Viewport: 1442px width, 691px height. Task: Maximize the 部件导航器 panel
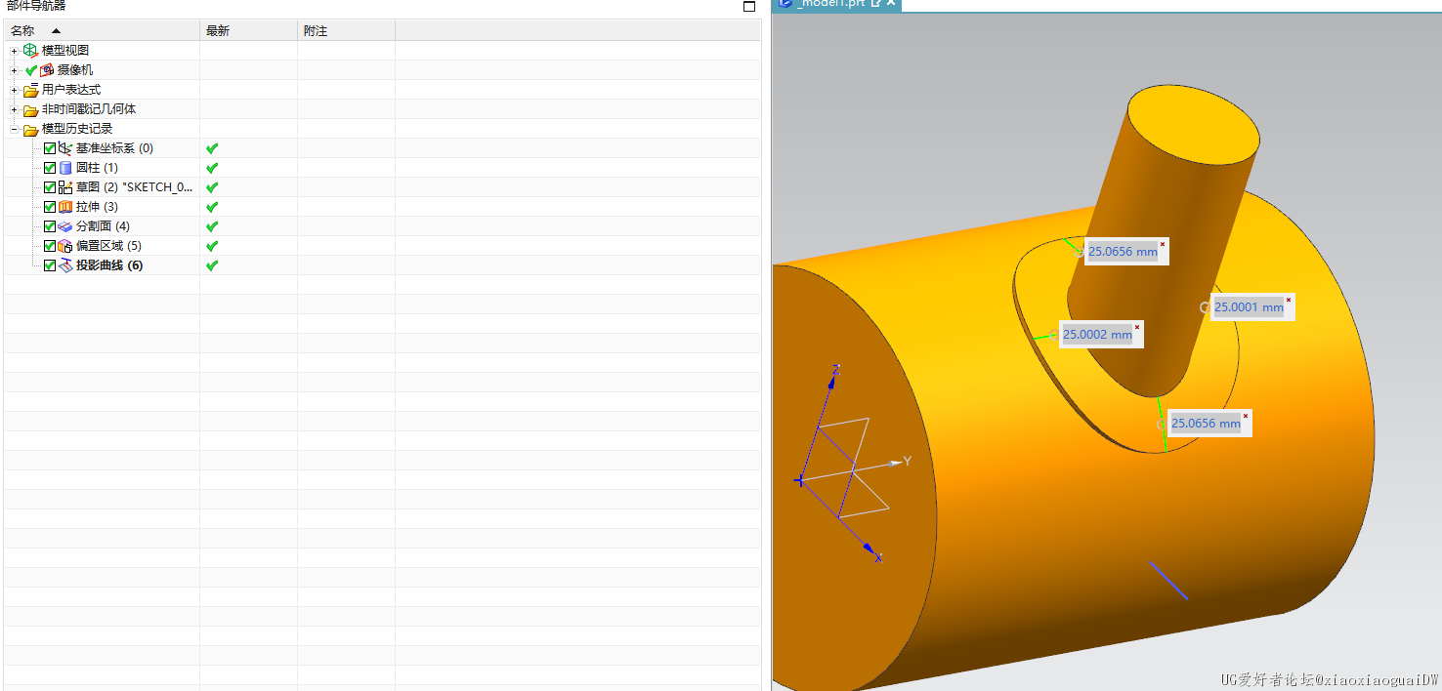click(749, 6)
